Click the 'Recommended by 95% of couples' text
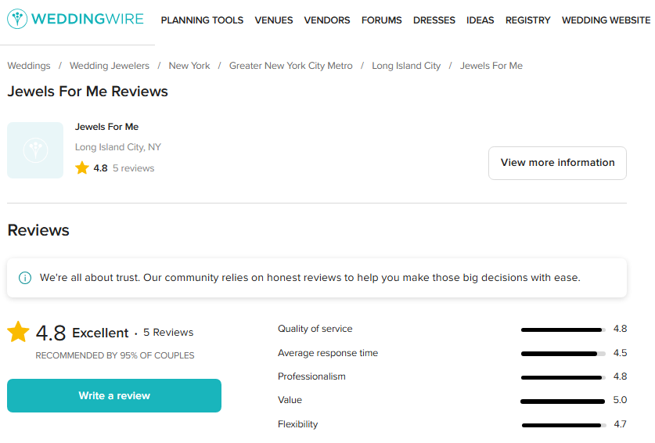This screenshot has height=443, width=655. 115,355
